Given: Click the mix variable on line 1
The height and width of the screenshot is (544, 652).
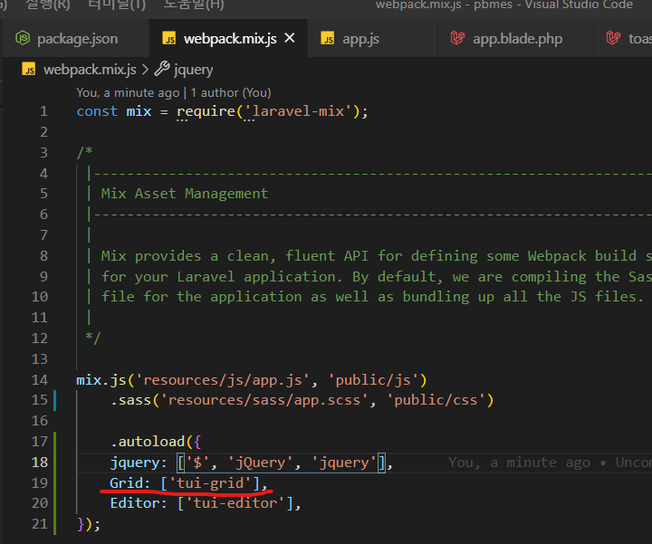Looking at the screenshot, I should click(x=139, y=111).
